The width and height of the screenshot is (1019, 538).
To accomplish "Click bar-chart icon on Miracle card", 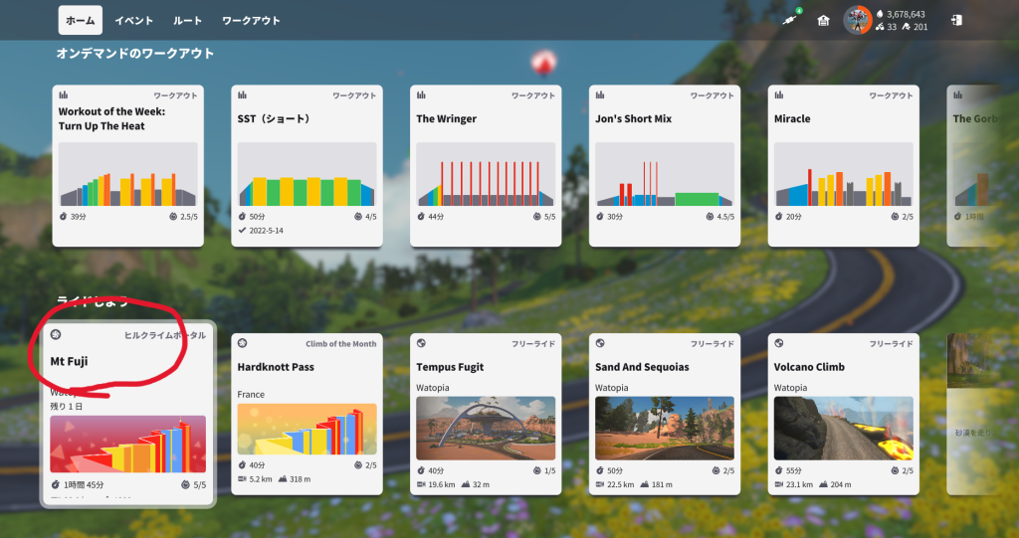I will 778,94.
